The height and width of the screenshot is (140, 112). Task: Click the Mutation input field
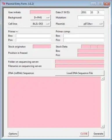pos(91,18)
